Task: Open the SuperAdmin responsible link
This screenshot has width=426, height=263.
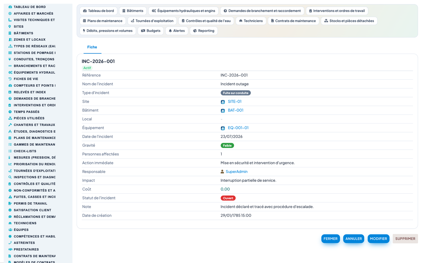Action: click(x=237, y=172)
